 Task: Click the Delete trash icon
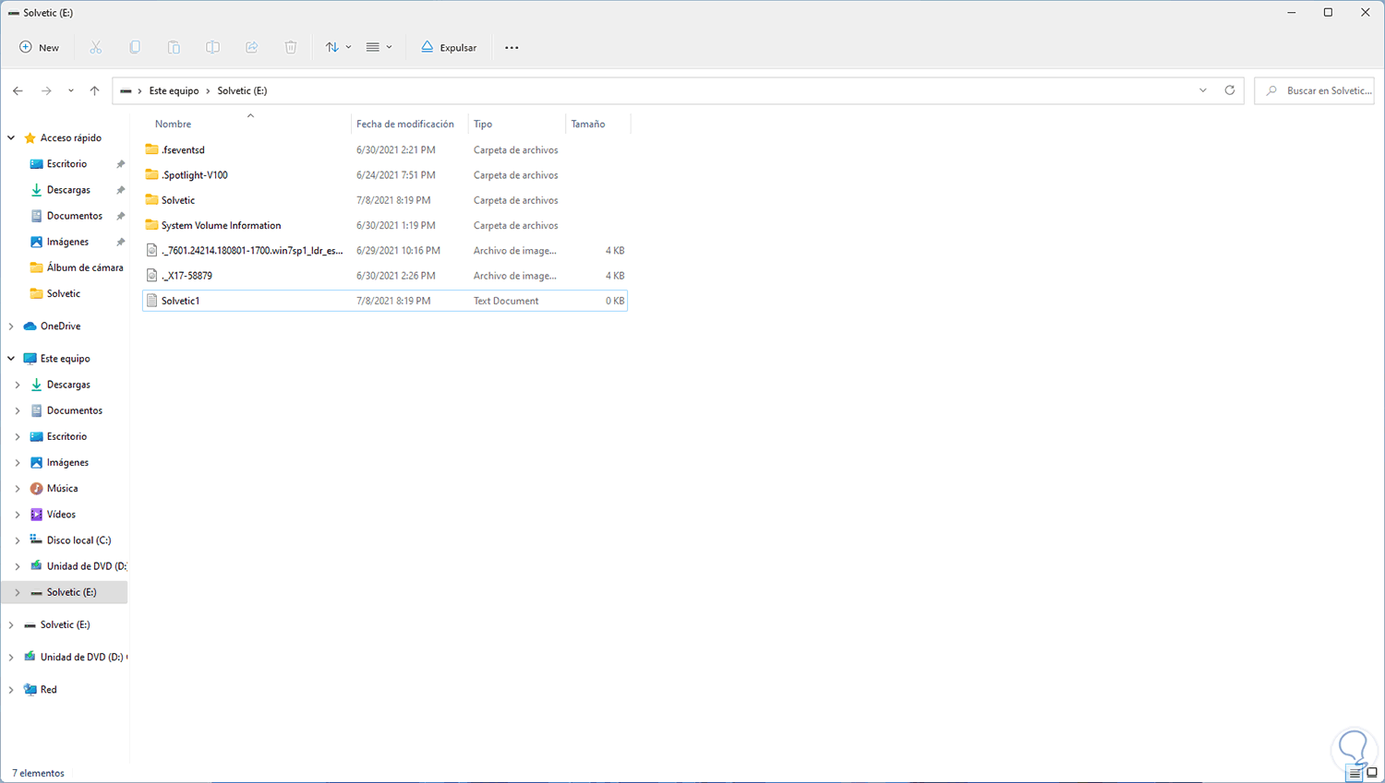291,47
